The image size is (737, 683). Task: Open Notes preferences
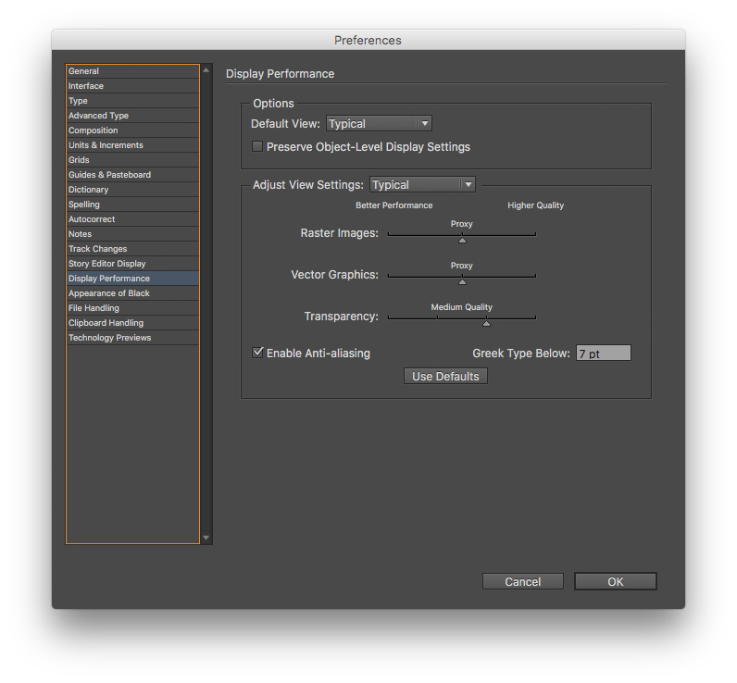pyautogui.click(x=132, y=234)
